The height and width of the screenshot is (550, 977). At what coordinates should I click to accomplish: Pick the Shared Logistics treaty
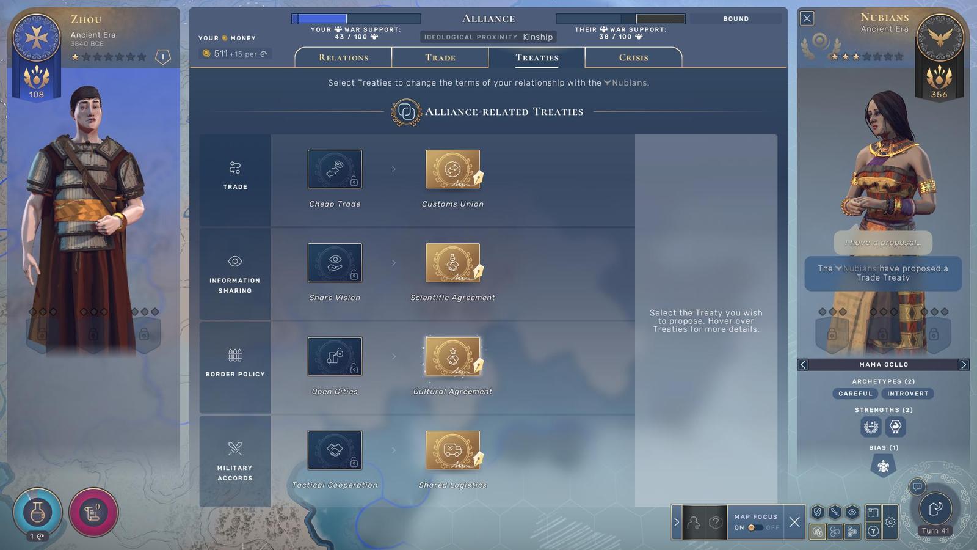point(452,450)
